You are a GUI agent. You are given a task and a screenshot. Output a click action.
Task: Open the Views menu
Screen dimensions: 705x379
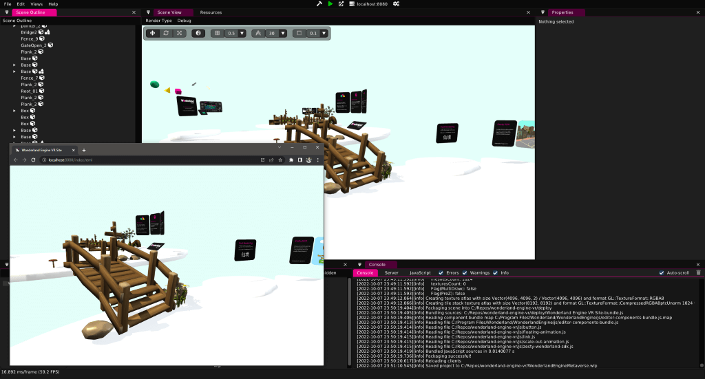tap(36, 4)
